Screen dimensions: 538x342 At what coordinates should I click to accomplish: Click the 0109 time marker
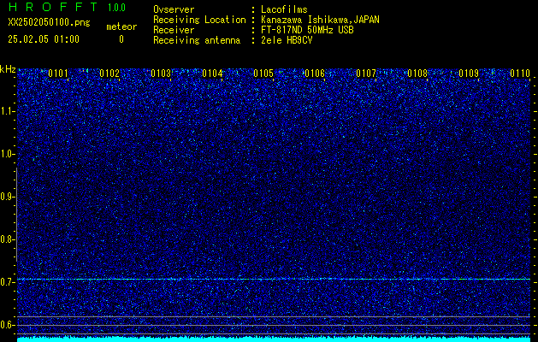469,74
